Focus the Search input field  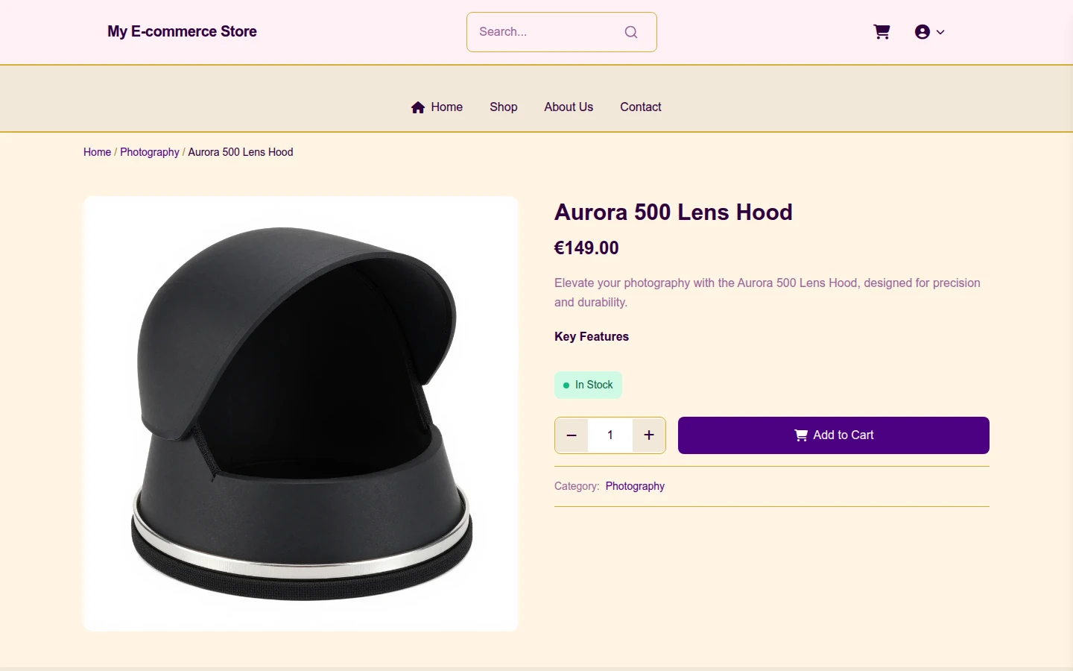click(561, 32)
